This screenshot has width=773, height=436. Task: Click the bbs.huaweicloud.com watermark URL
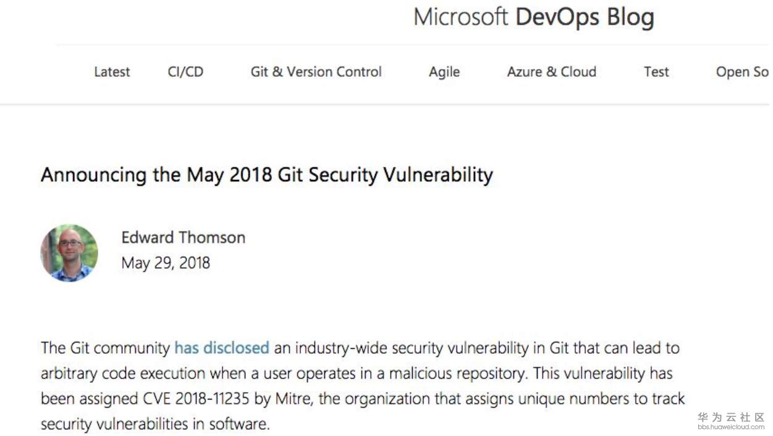(731, 427)
